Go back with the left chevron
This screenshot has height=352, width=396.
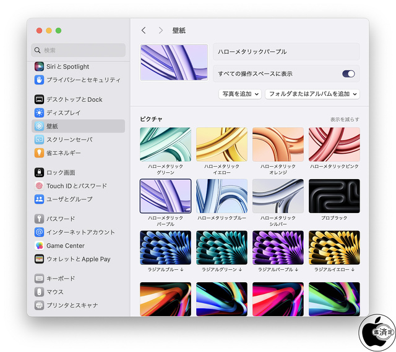[144, 30]
